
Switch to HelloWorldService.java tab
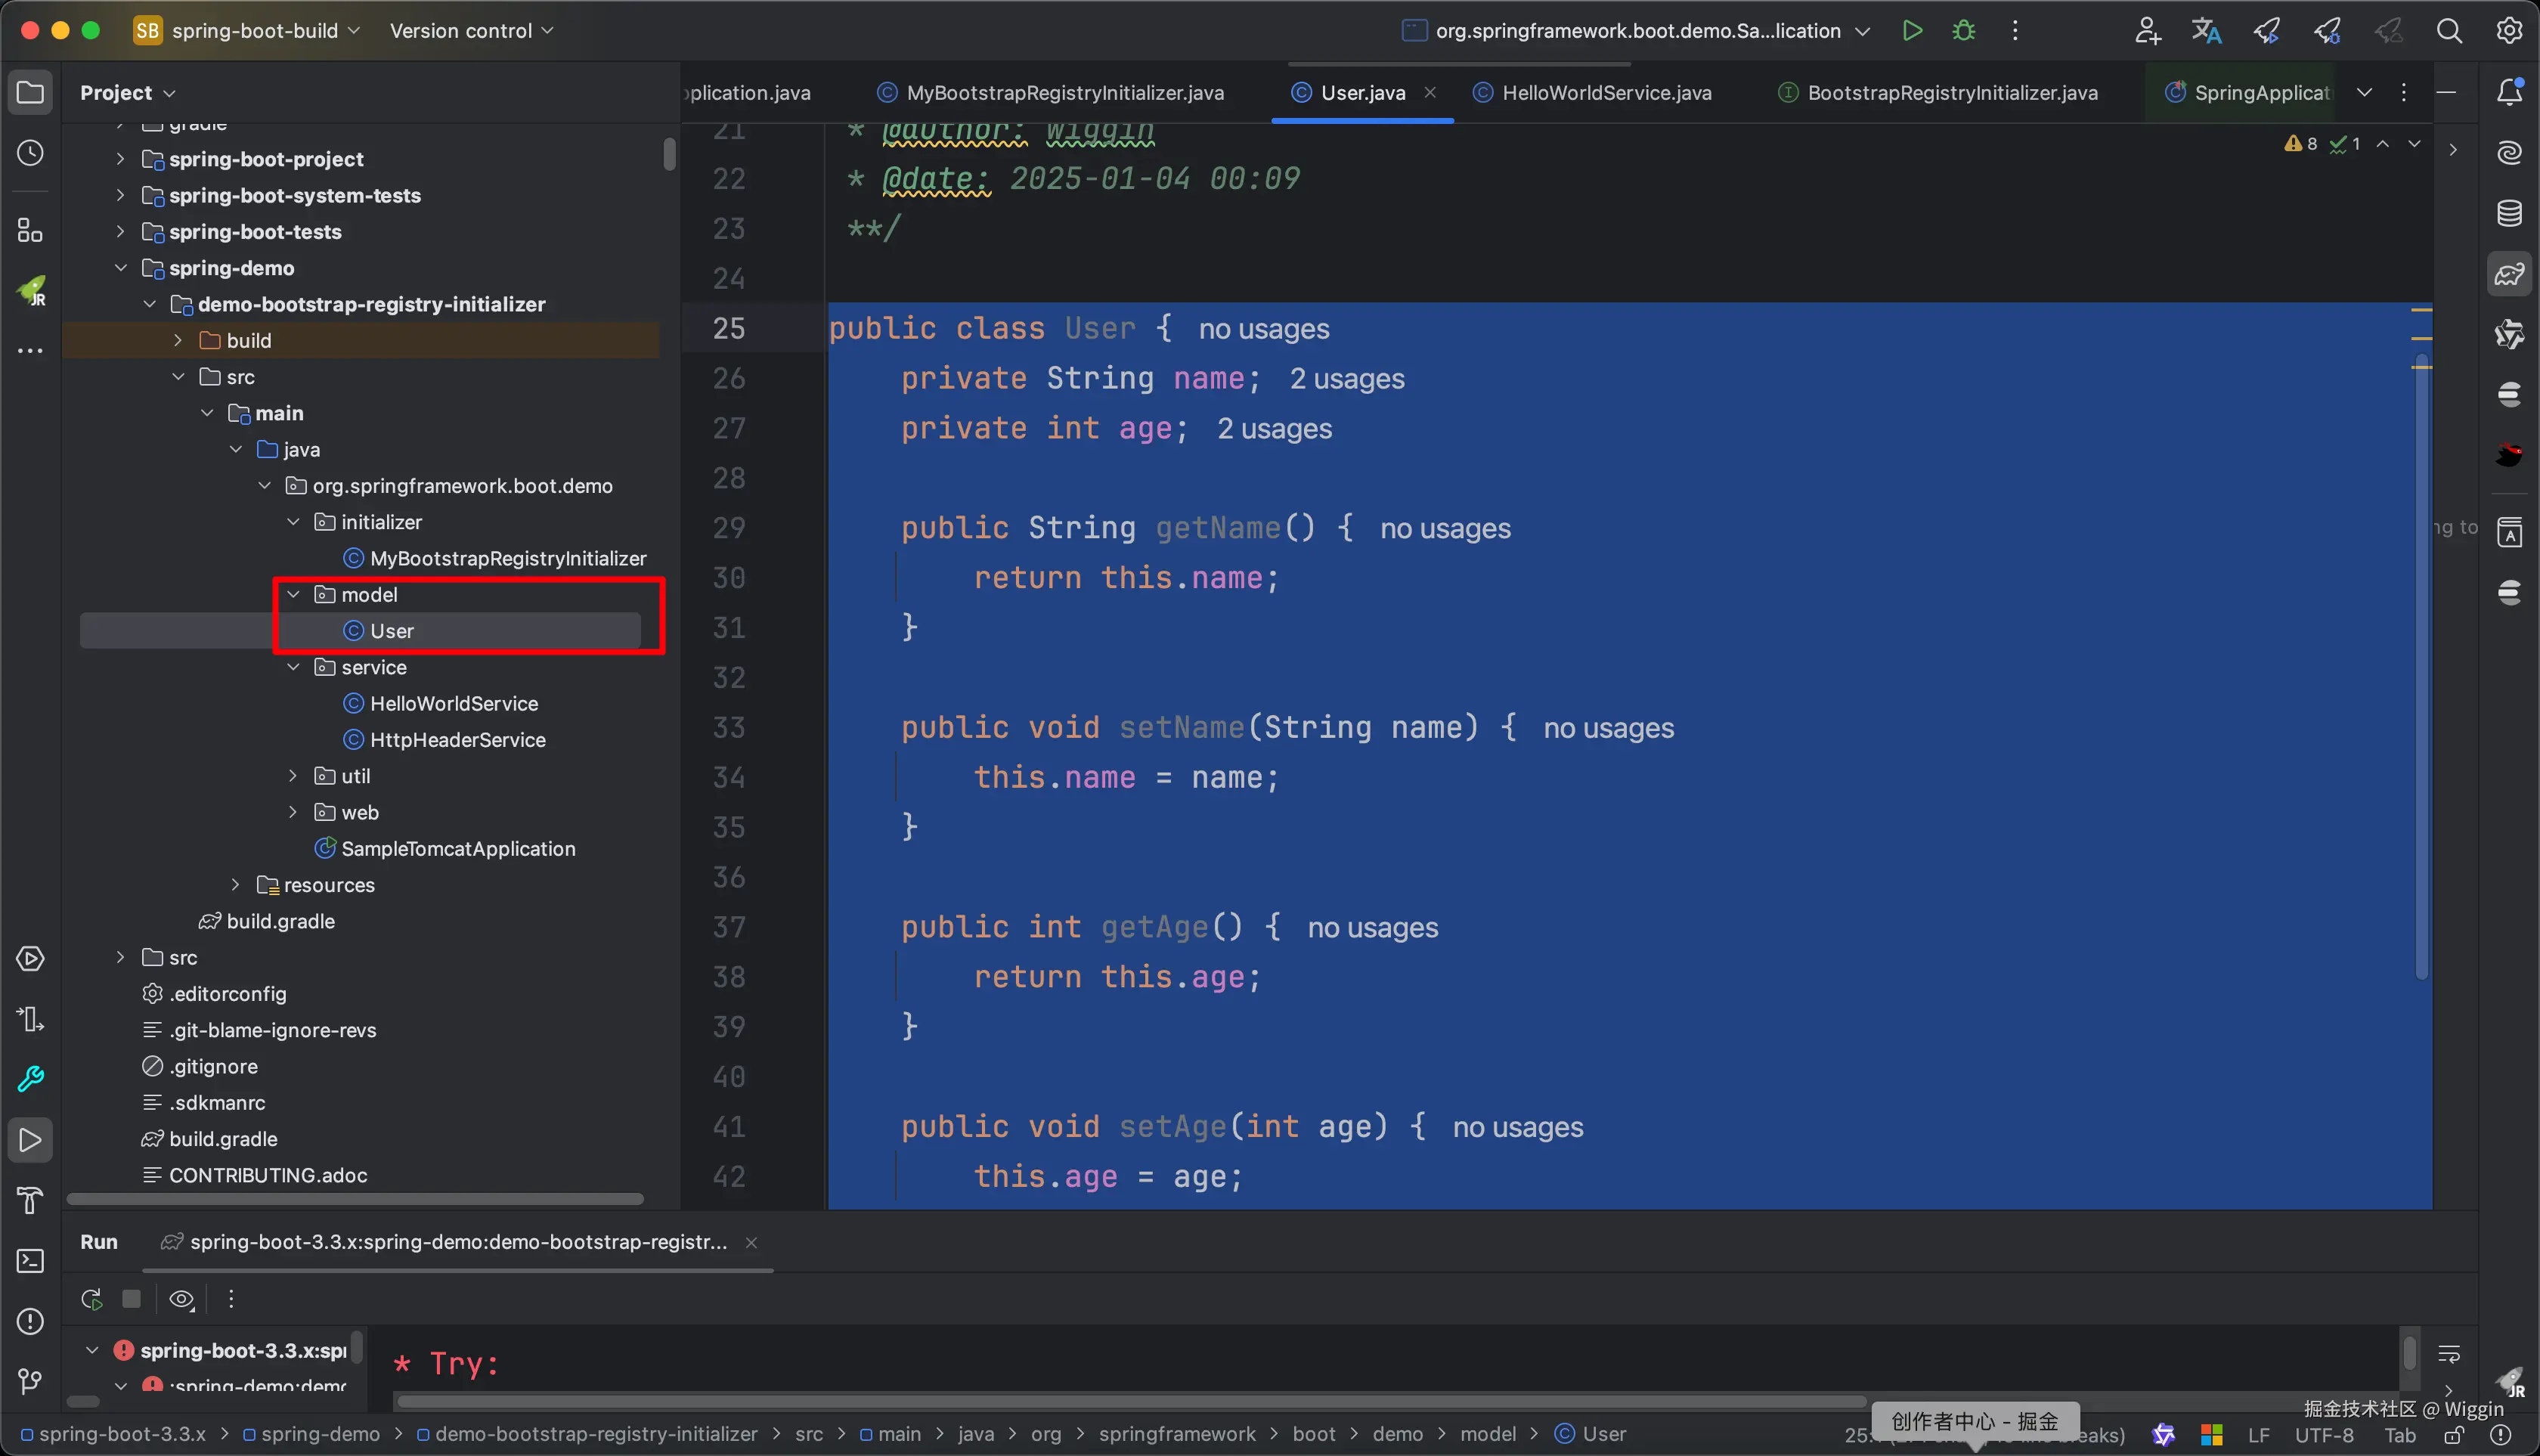(1605, 93)
